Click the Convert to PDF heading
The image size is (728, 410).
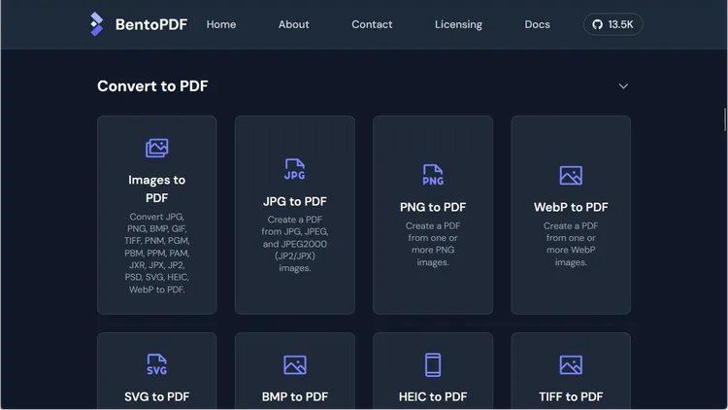click(x=152, y=86)
